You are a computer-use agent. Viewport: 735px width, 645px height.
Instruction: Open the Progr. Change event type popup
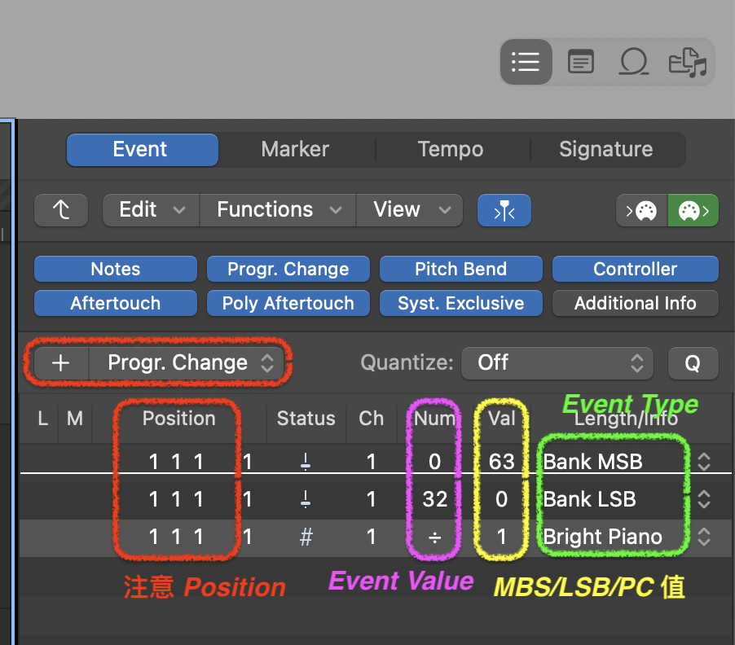point(187,363)
